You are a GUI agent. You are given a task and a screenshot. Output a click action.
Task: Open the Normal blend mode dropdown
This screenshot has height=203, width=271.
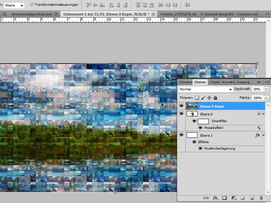click(x=206, y=89)
